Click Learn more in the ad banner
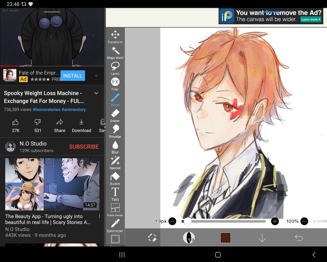 [x=311, y=19]
